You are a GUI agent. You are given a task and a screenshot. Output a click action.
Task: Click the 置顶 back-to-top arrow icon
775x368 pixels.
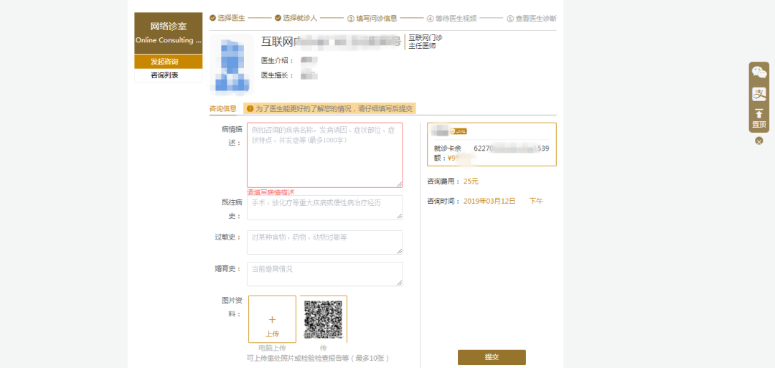[x=758, y=115]
